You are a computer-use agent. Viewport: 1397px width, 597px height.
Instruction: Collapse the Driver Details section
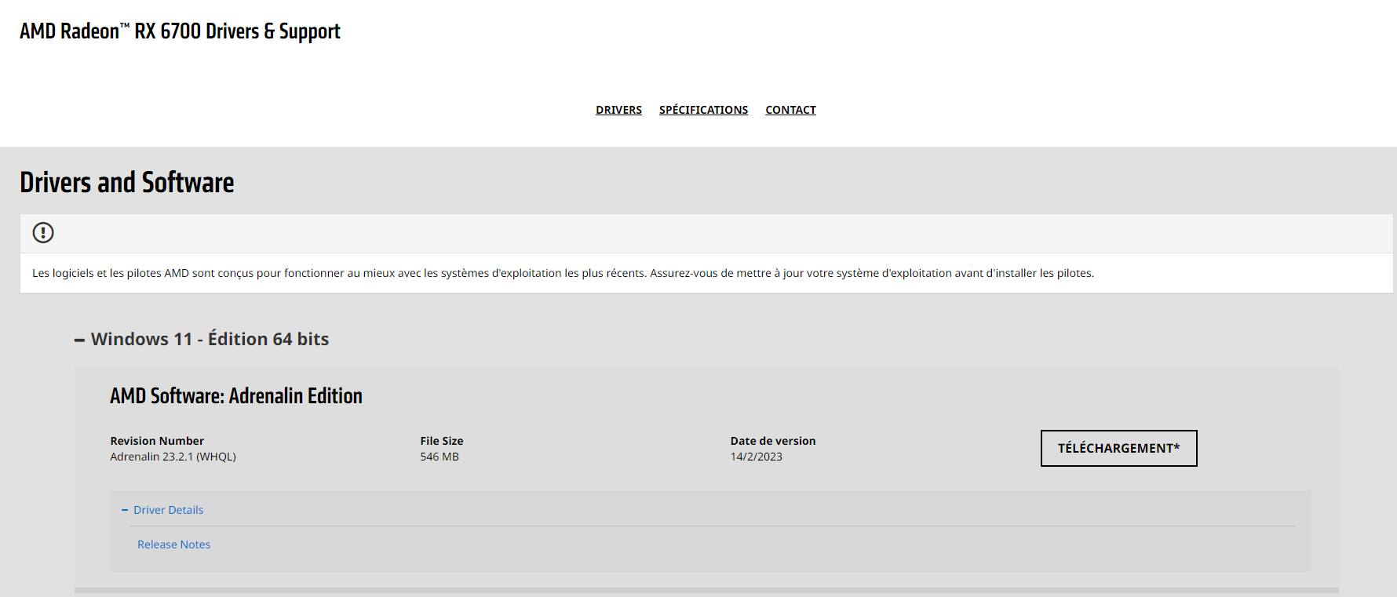coord(162,510)
